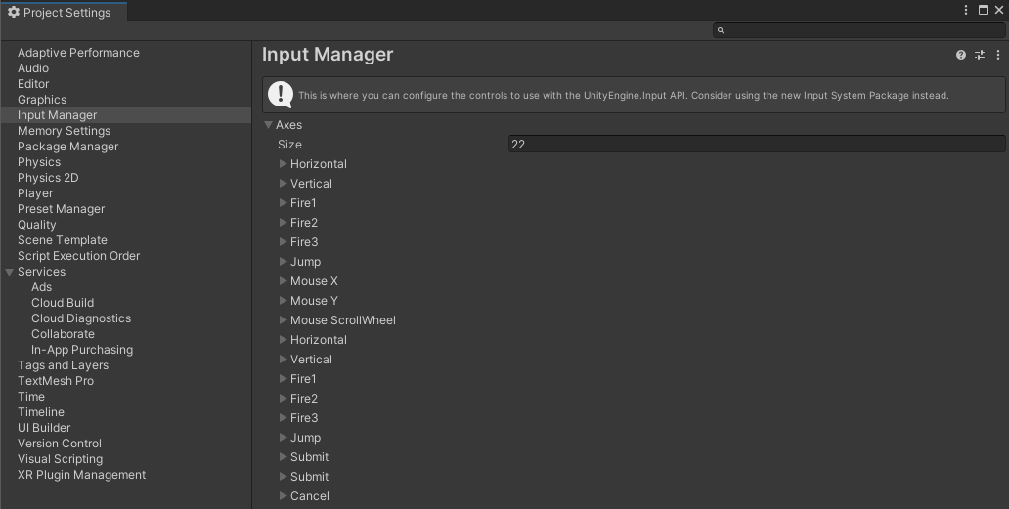Collapse the Axes foldout arrow

pyautogui.click(x=268, y=125)
